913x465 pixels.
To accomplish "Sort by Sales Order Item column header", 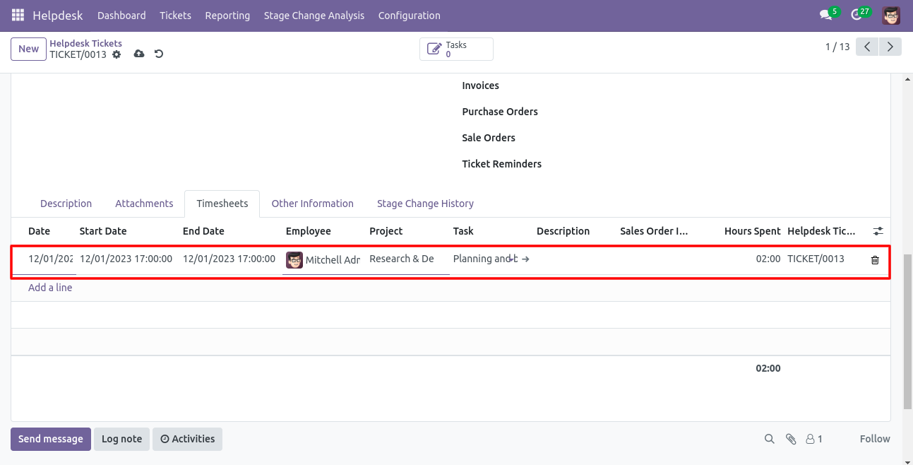I will pyautogui.click(x=654, y=231).
